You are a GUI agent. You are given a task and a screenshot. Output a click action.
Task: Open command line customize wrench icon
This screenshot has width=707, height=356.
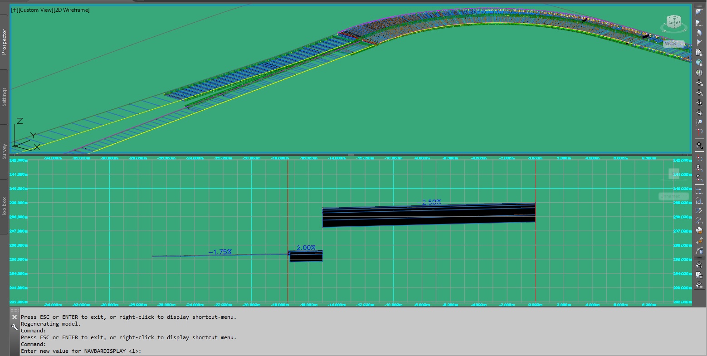[x=15, y=327]
